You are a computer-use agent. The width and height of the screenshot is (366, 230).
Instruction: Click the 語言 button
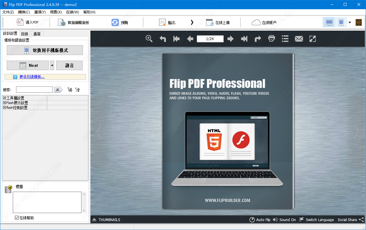pos(69,65)
